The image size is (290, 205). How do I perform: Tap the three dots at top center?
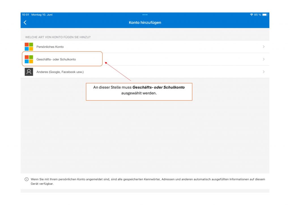(x=145, y=15)
